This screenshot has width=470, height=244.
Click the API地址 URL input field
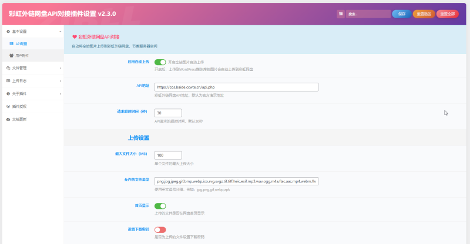pyautogui.click(x=236, y=87)
